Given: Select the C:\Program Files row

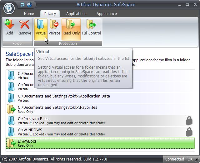Looking at the screenshot, I should click(x=100, y=120).
